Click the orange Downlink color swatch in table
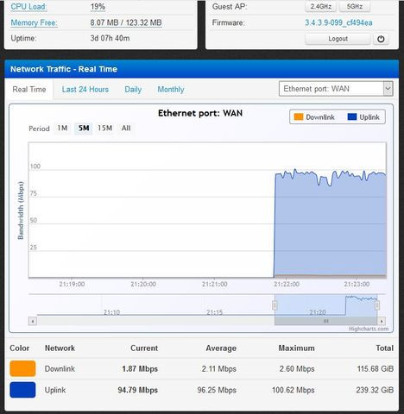The width and height of the screenshot is (404, 414). click(x=22, y=368)
